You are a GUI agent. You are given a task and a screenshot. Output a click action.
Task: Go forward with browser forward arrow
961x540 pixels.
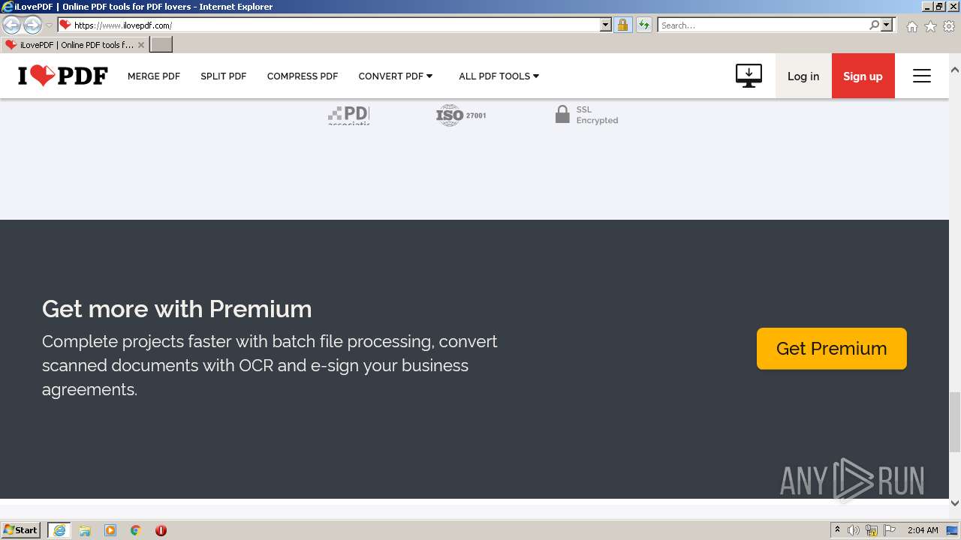pos(32,25)
